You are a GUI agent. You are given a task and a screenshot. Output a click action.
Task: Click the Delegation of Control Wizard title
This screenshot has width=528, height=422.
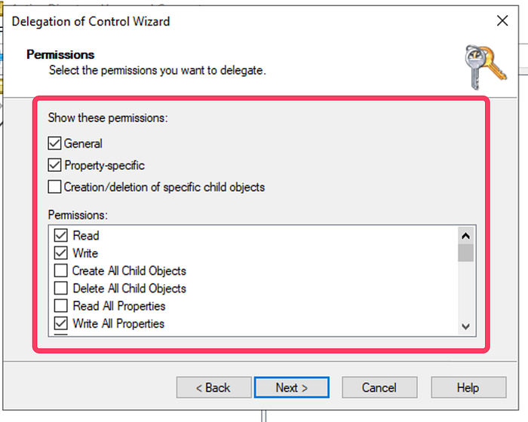click(x=91, y=21)
